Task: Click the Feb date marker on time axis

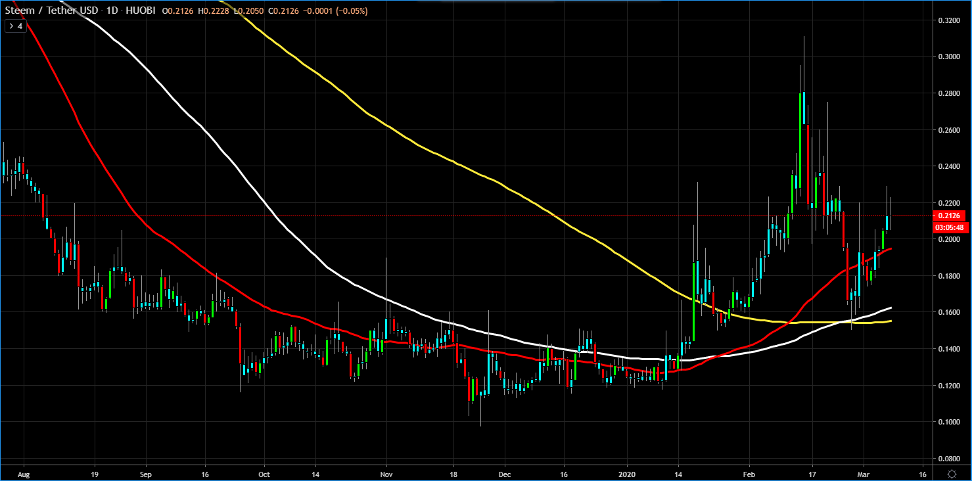Action: click(x=749, y=473)
